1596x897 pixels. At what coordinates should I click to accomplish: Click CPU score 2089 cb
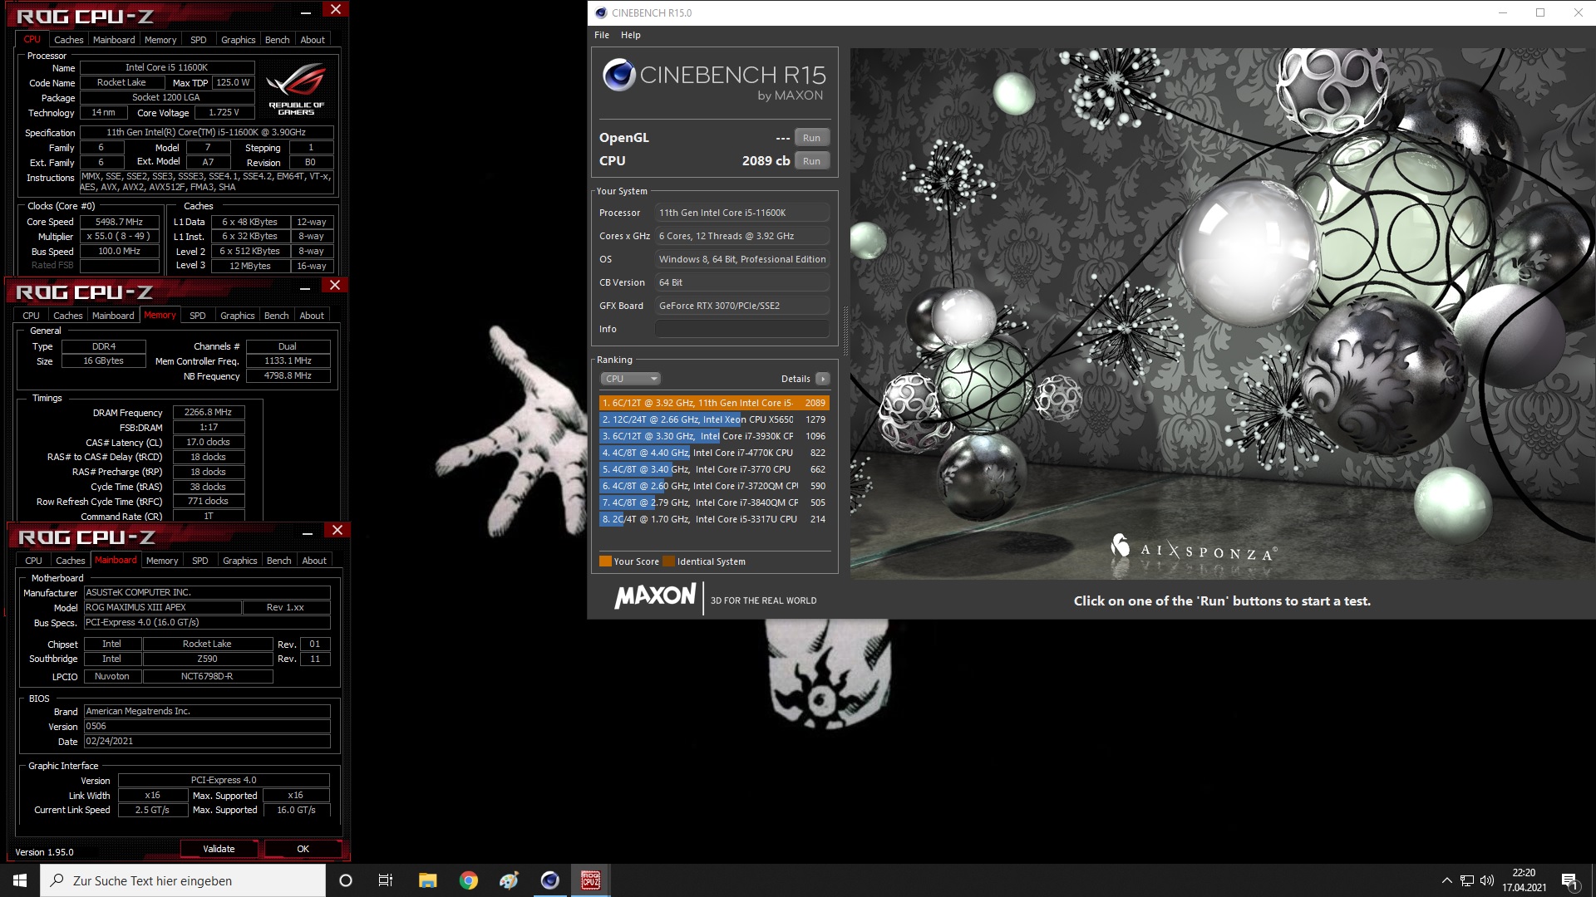pos(766,161)
